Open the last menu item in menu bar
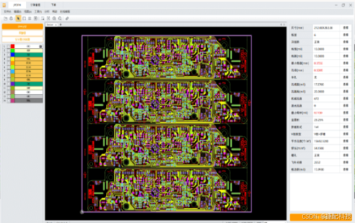Screen dimensions: 355x223 pos(65,12)
